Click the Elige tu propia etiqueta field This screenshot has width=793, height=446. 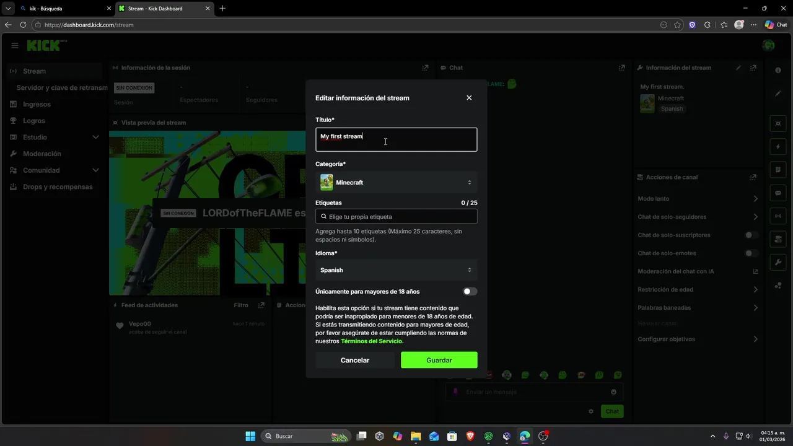(396, 217)
